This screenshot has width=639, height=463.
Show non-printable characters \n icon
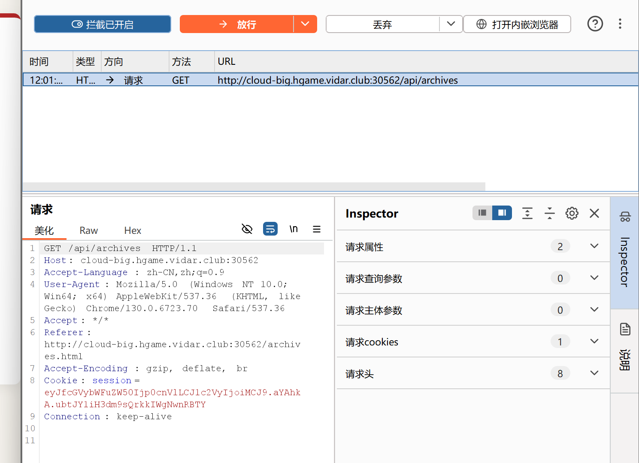click(x=294, y=229)
